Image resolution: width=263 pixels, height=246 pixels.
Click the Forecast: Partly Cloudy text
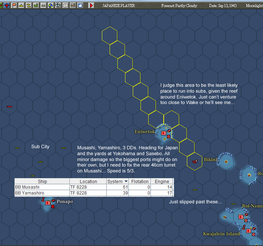point(179,6)
